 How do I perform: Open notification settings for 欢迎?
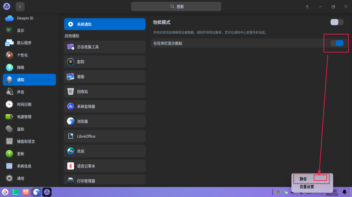[x=105, y=151]
